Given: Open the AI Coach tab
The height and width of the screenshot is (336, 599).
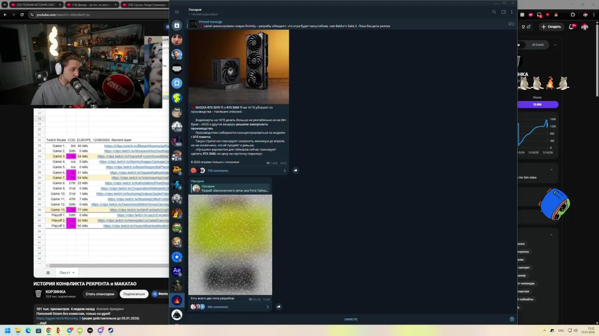Looking at the screenshot, I should click(x=538, y=45).
